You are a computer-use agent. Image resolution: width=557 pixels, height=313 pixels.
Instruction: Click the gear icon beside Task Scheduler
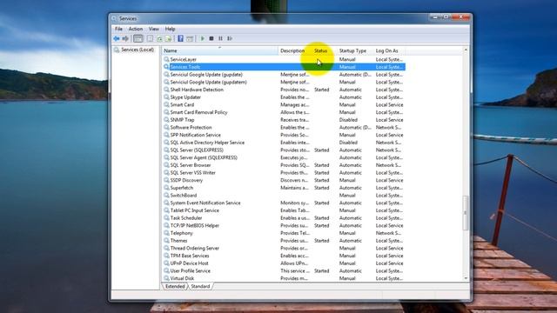166,218
